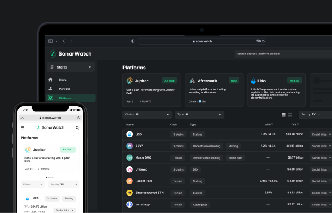This screenshot has height=213, width=332.
Task: Click the sonar.watch address bar on laptop
Action: click(202, 41)
